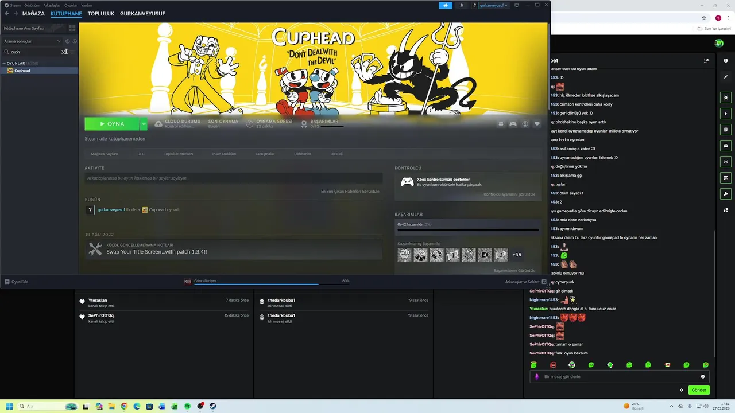Image resolution: width=735 pixels, height=413 pixels.
Task: Go to the MAĞAZA tab
Action: (x=33, y=13)
